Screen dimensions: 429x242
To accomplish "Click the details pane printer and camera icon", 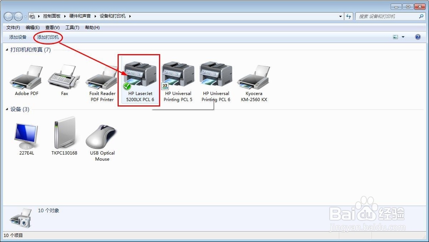I will [21, 218].
